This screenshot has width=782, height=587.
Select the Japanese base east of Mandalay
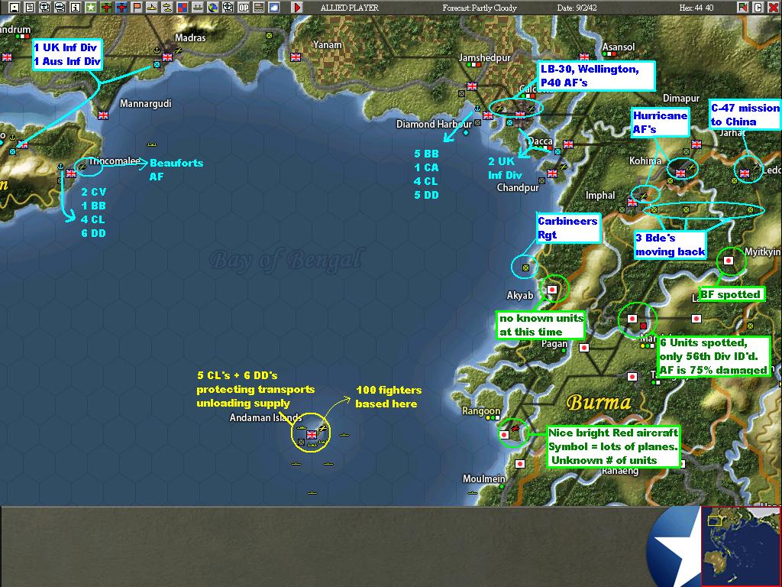coord(696,319)
